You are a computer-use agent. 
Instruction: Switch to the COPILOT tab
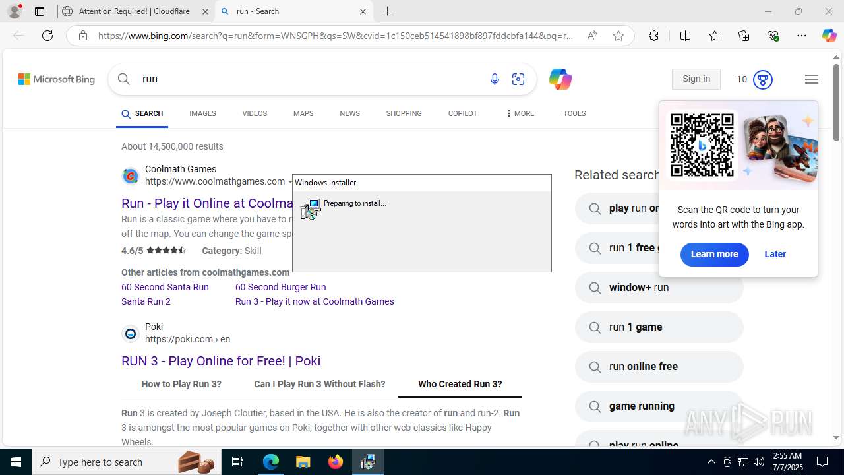(463, 114)
